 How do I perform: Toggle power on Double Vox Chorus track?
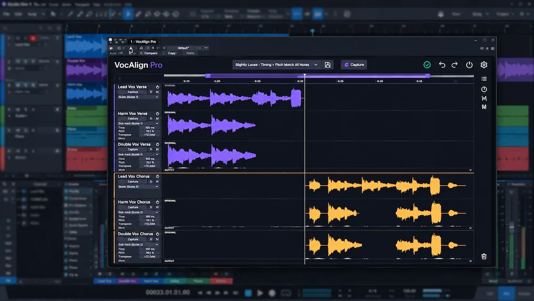158,234
